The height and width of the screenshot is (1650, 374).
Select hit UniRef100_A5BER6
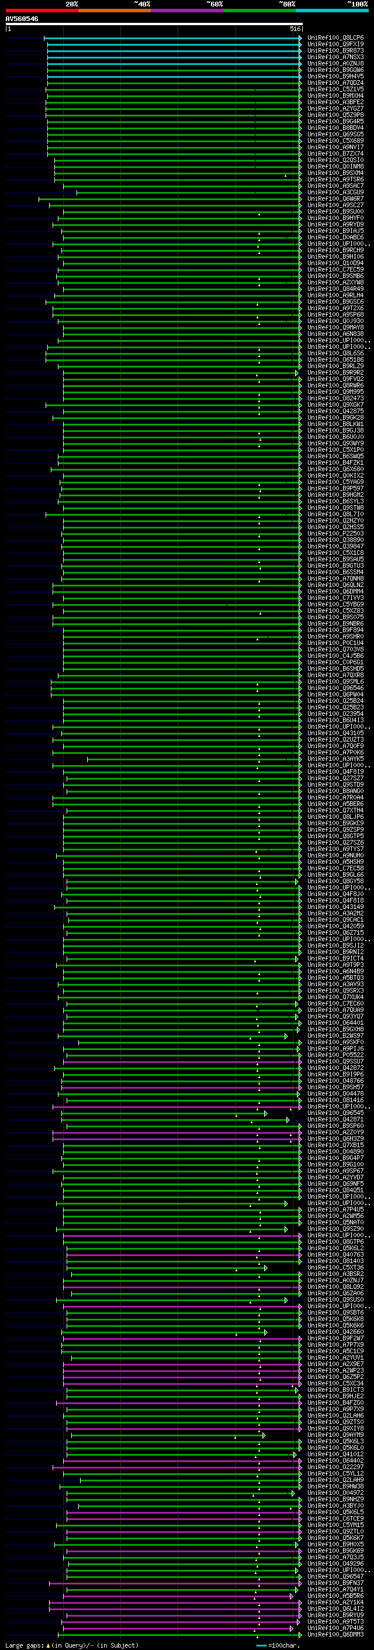(x=335, y=804)
